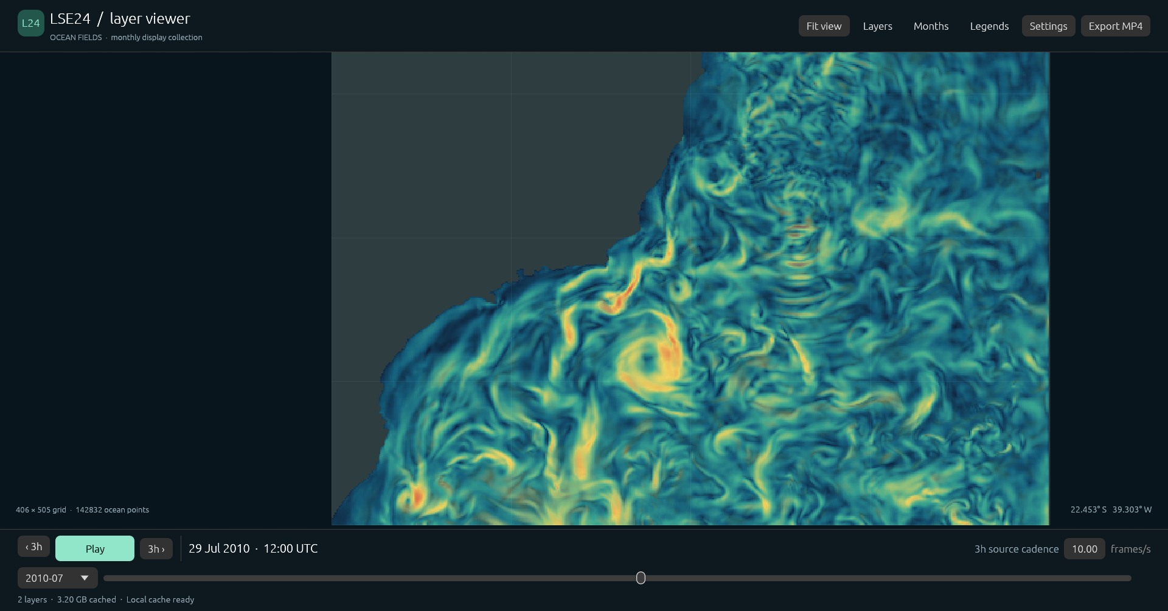Click the timeline slider handle
The height and width of the screenshot is (611, 1168).
pos(641,578)
